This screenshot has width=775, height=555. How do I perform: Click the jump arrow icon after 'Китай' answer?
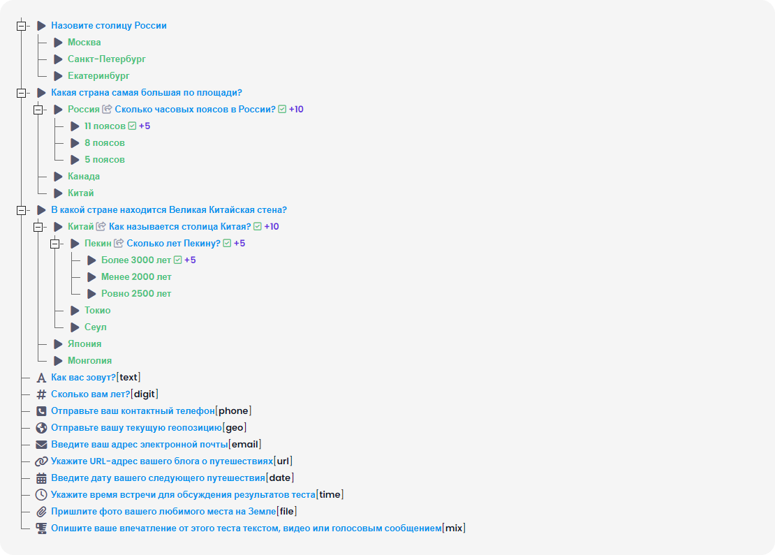[x=101, y=227]
